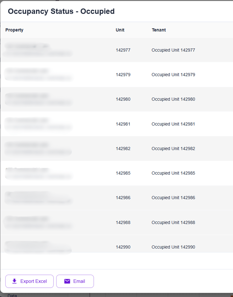The image size is (233, 297).
Task: Click tenant "Occupied Unit 142988"
Action: click(x=173, y=223)
